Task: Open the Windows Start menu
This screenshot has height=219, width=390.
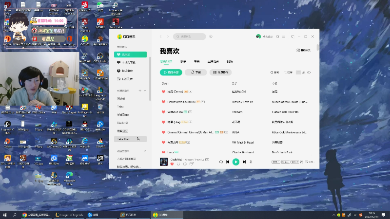Action: pos(5,215)
